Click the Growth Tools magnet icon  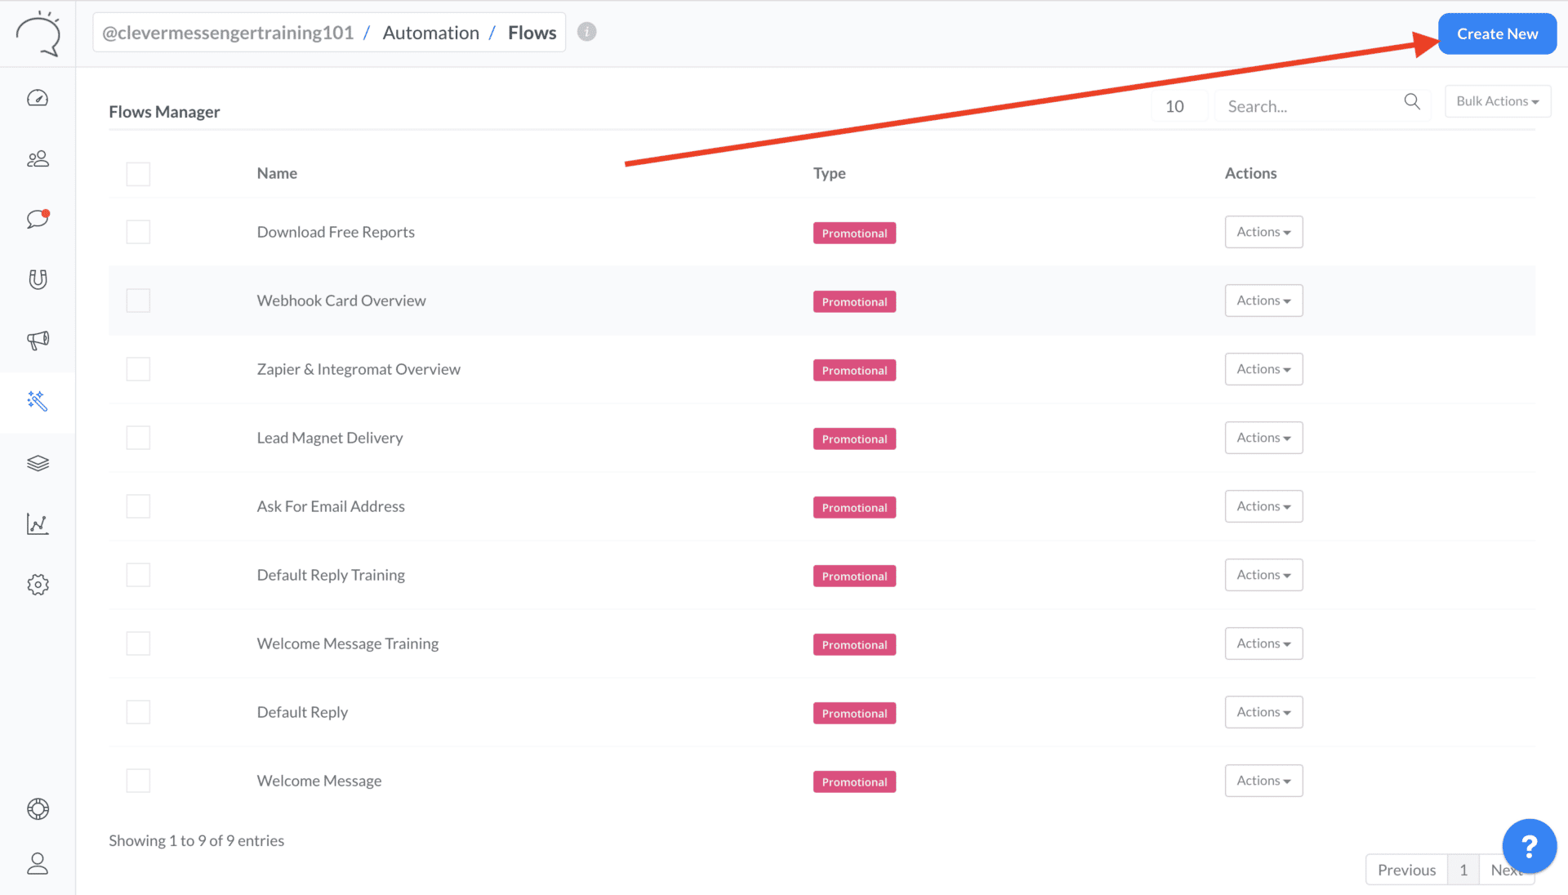[x=38, y=279]
